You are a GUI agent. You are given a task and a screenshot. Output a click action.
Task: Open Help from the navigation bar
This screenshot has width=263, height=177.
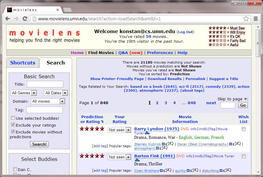click(x=183, y=53)
